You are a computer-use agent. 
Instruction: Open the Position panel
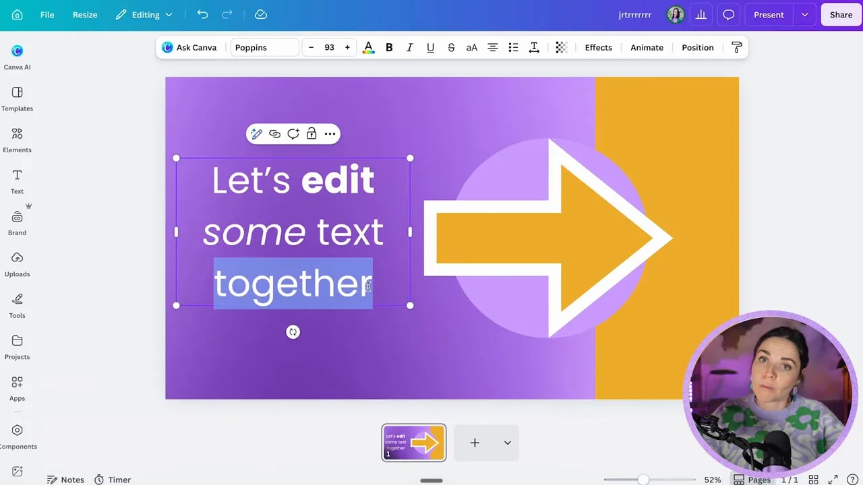(x=698, y=47)
